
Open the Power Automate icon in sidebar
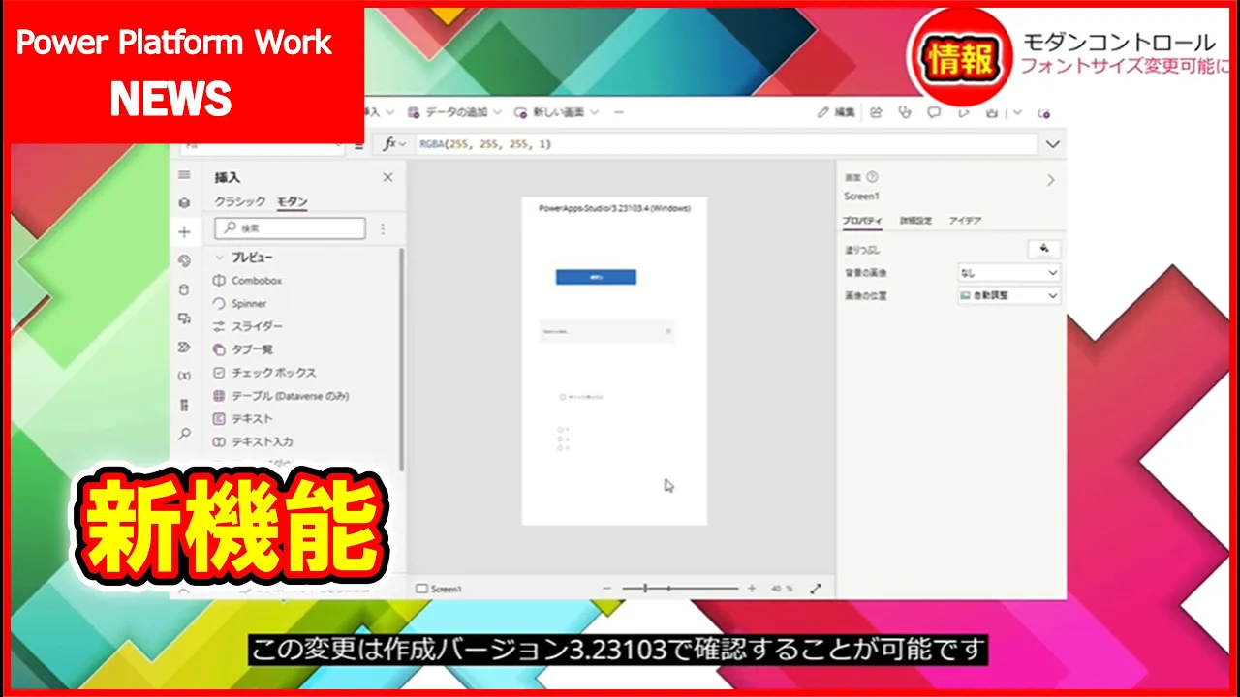184,347
